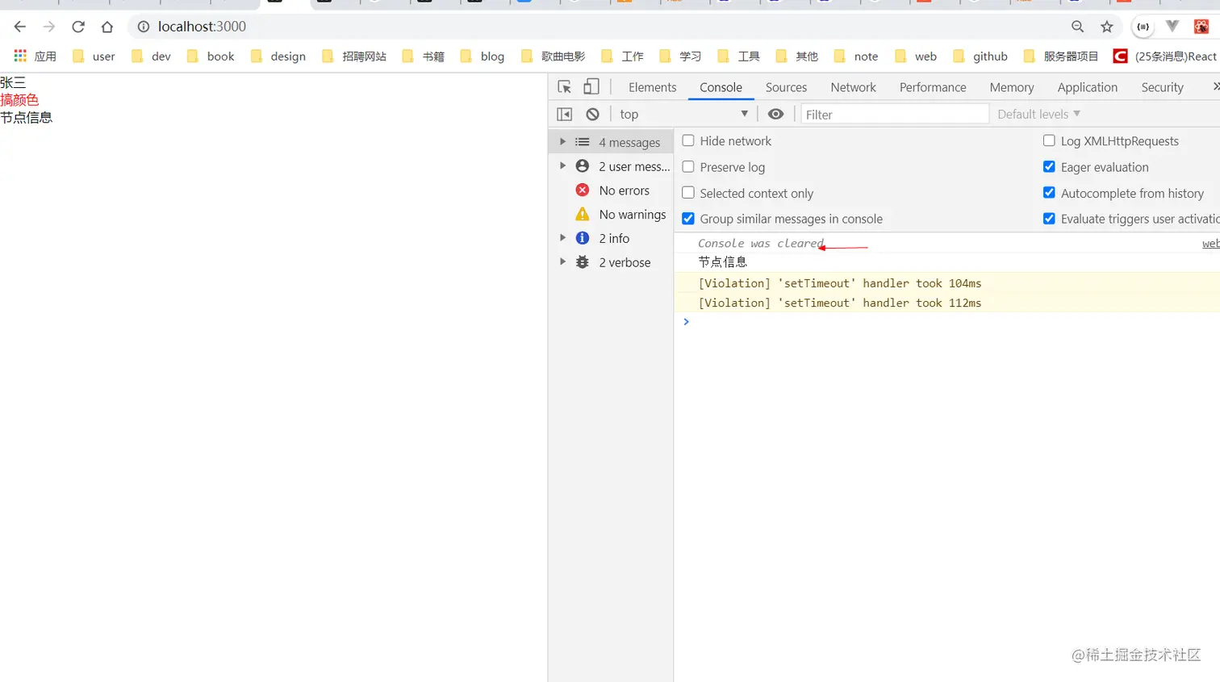The image size is (1220, 682).
Task: Open the github bookmark folder
Action: [x=980, y=56]
